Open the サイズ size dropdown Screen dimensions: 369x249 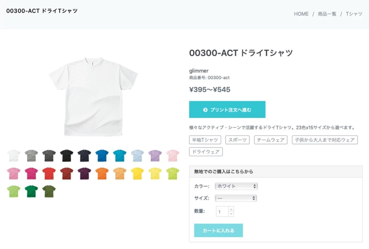pos(236,198)
